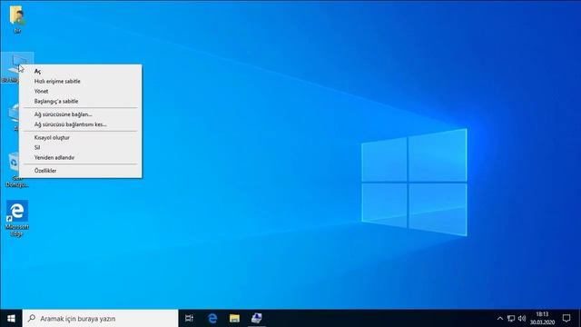Open the volume tray icon
The image size is (581, 327).
click(x=522, y=319)
